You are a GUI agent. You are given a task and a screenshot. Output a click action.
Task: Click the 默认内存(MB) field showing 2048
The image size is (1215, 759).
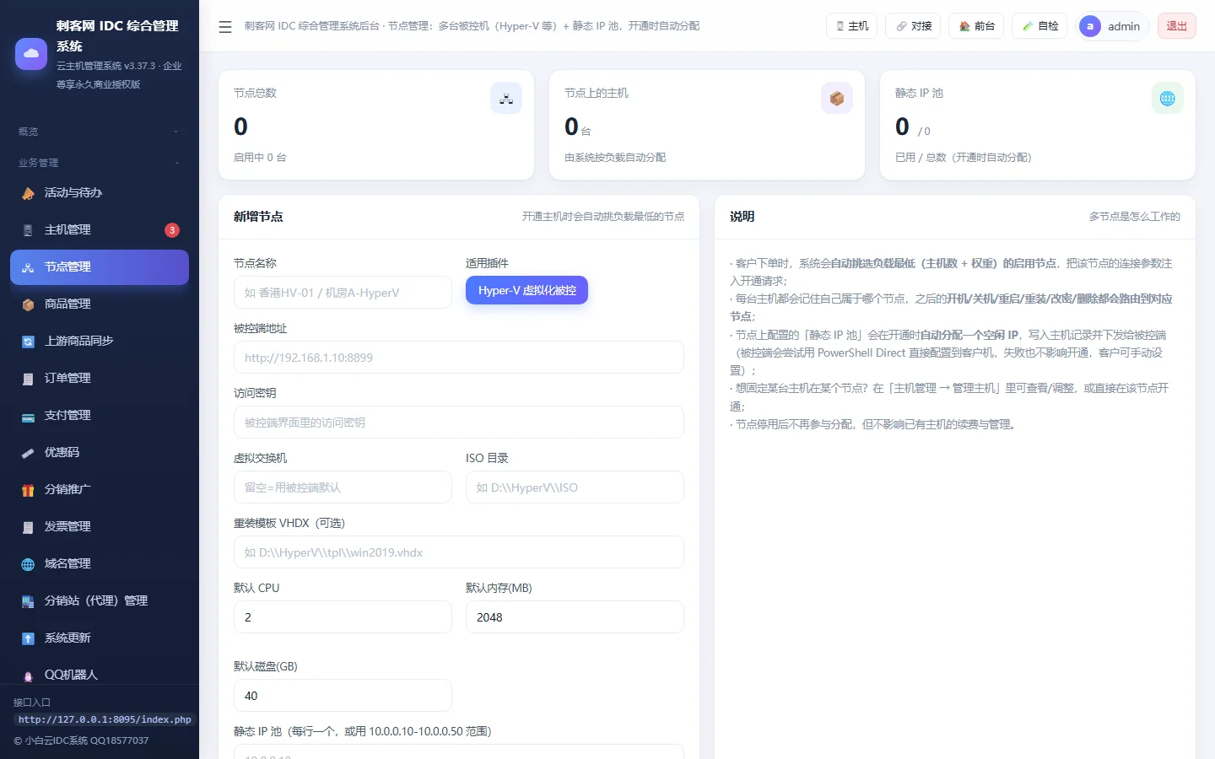coord(575,617)
